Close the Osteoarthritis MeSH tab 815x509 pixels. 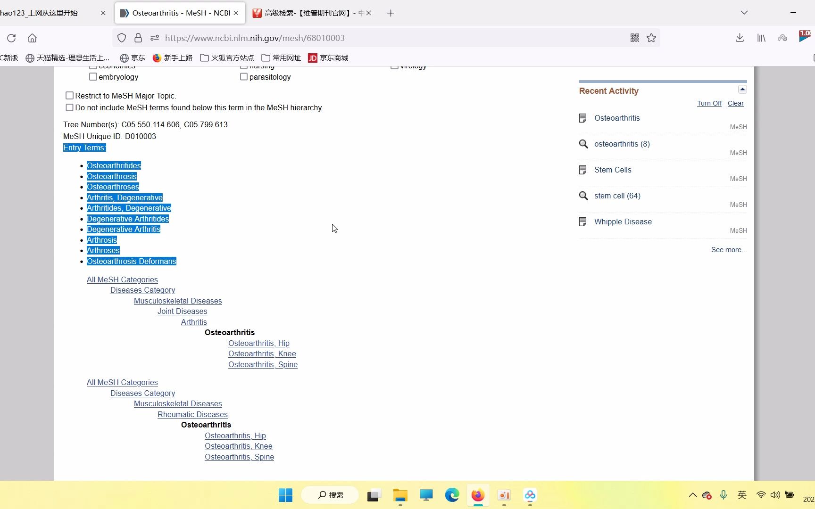236,13
